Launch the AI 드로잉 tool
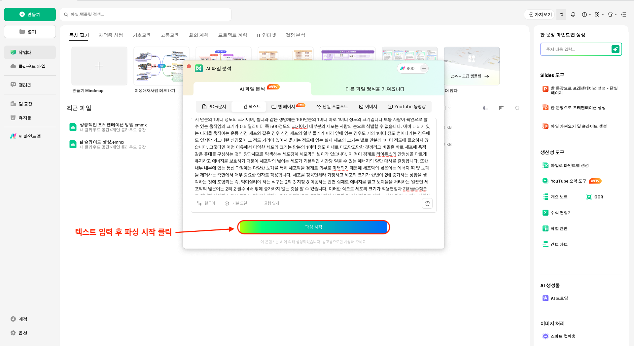Viewport: 634px width, 346px height. tap(559, 298)
